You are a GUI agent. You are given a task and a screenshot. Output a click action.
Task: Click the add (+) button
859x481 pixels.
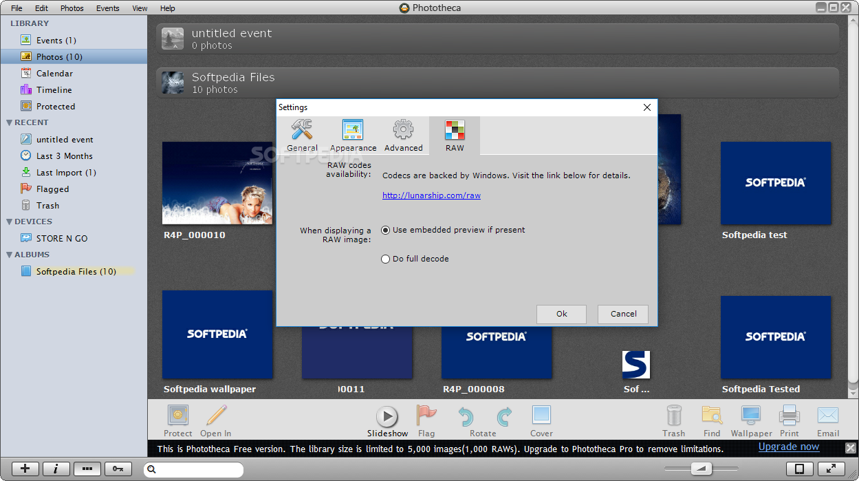tap(25, 469)
